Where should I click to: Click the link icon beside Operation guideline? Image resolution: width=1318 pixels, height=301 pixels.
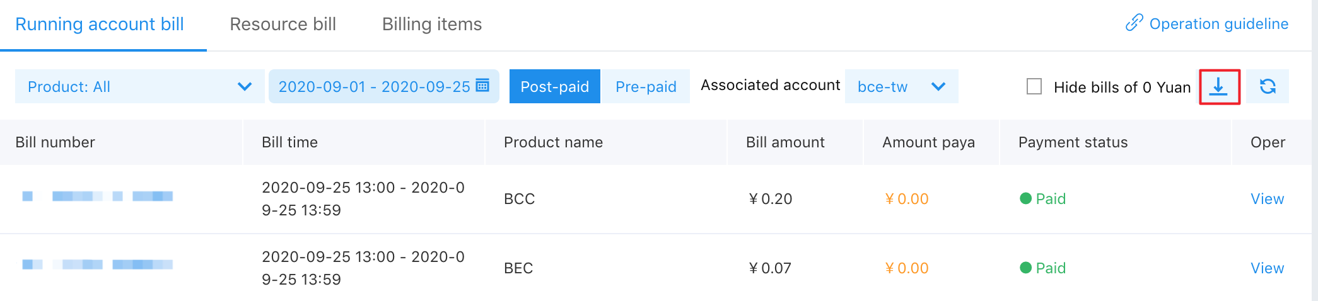1134,23
